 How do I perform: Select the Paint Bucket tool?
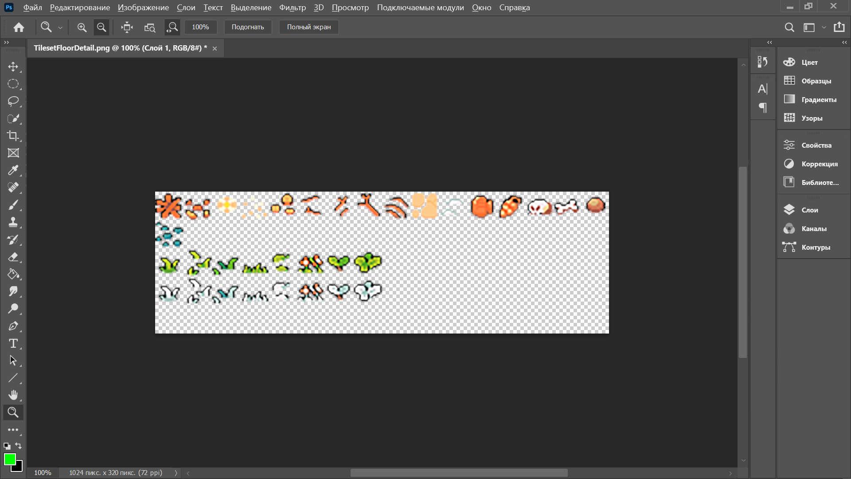coord(13,274)
